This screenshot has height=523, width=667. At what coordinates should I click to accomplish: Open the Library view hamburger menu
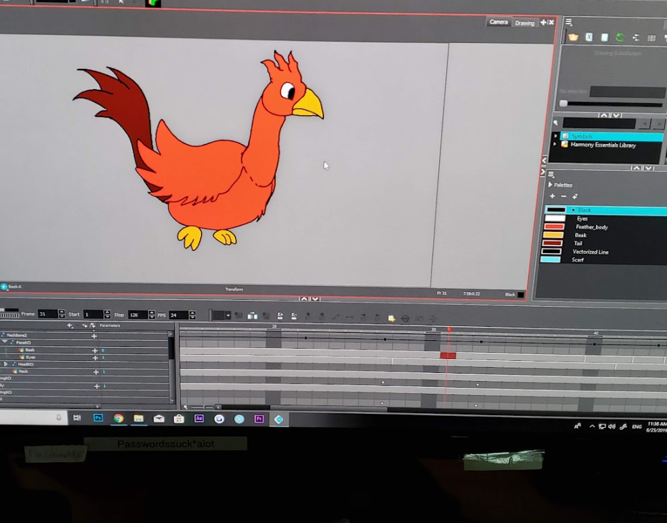click(568, 22)
